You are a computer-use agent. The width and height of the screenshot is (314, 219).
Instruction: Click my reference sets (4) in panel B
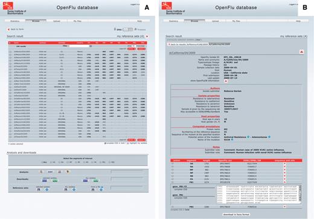point(293,36)
